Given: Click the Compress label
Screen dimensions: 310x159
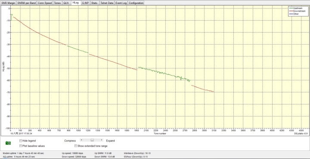Looking at the screenshot, I should coord(70,141).
